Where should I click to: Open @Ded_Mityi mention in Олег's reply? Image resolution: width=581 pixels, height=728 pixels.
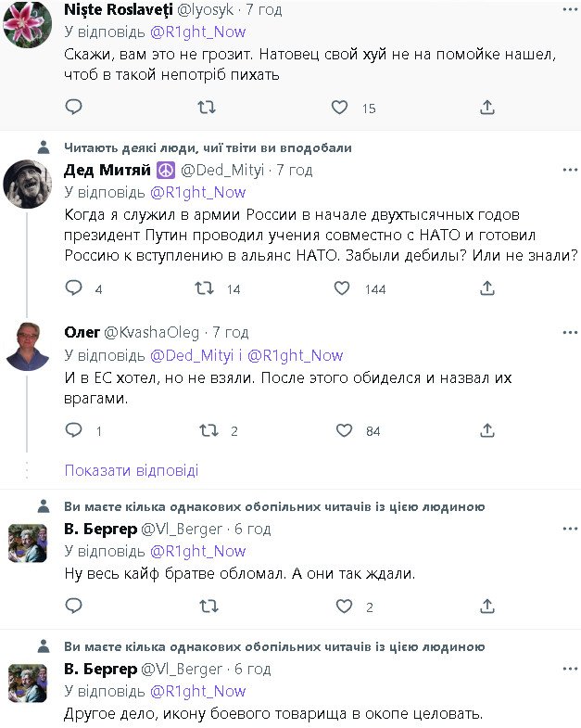click(191, 355)
